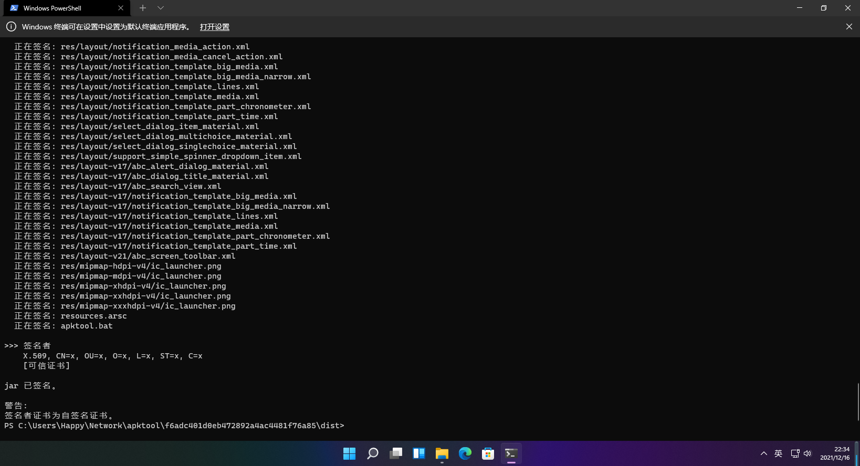The image size is (860, 466).
Task: Expand the new tab profile dropdown
Action: [x=161, y=8]
